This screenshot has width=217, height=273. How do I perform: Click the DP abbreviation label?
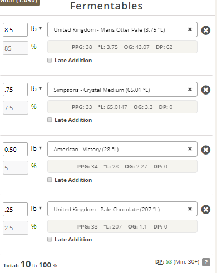pos(160,262)
